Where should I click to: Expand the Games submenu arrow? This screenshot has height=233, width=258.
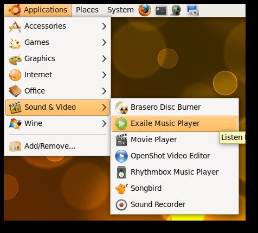[104, 43]
